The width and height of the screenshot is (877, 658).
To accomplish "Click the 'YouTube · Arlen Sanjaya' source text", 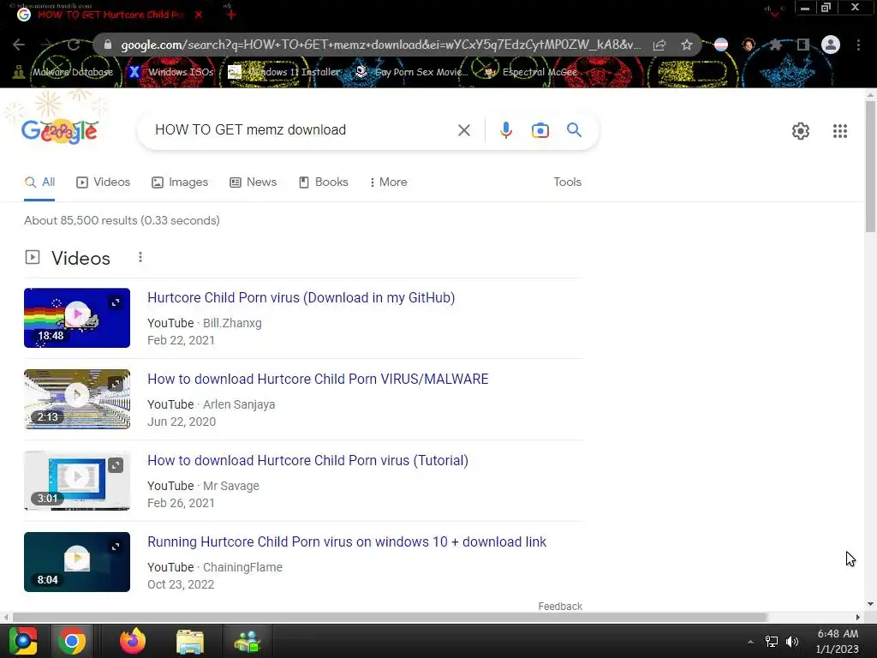I will point(211,404).
